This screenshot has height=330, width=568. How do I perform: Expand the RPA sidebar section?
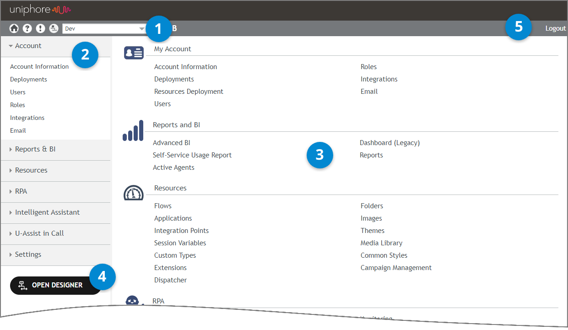[x=55, y=192]
